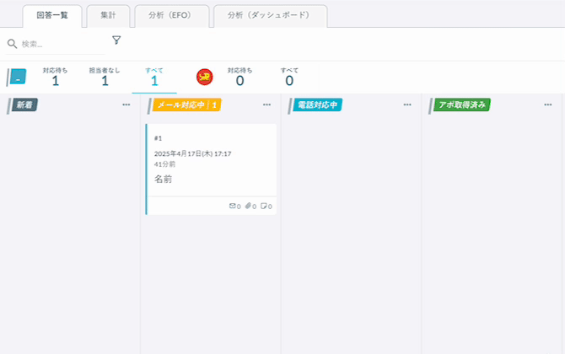
Task: Click the note comment icon on card
Action: (264, 206)
